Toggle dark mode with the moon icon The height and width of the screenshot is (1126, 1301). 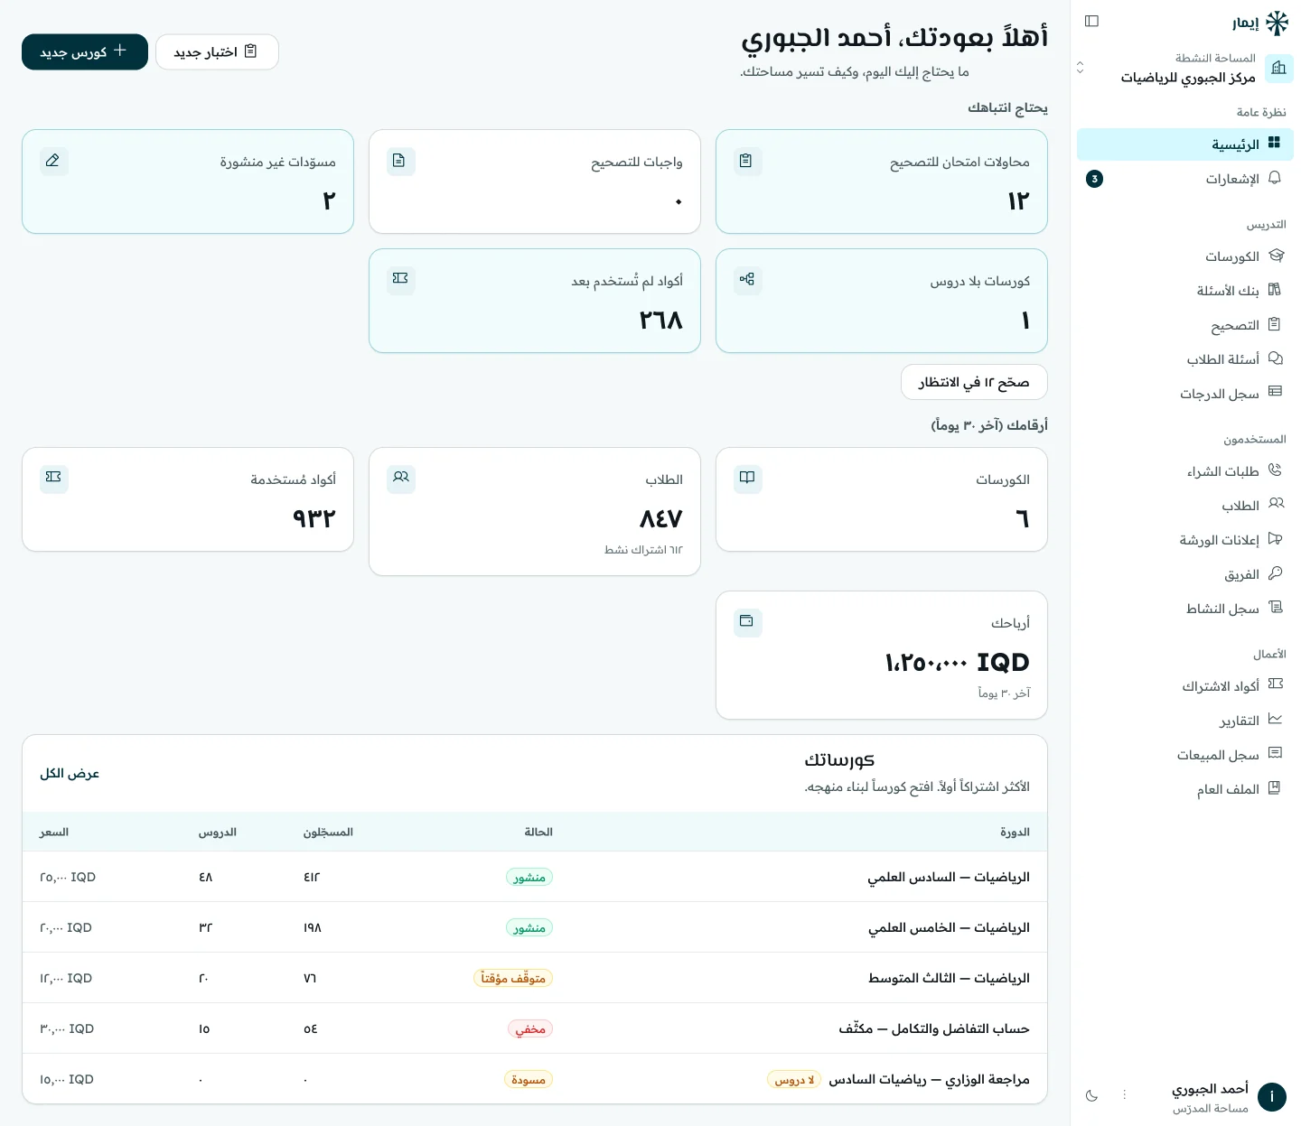[x=1091, y=1095]
